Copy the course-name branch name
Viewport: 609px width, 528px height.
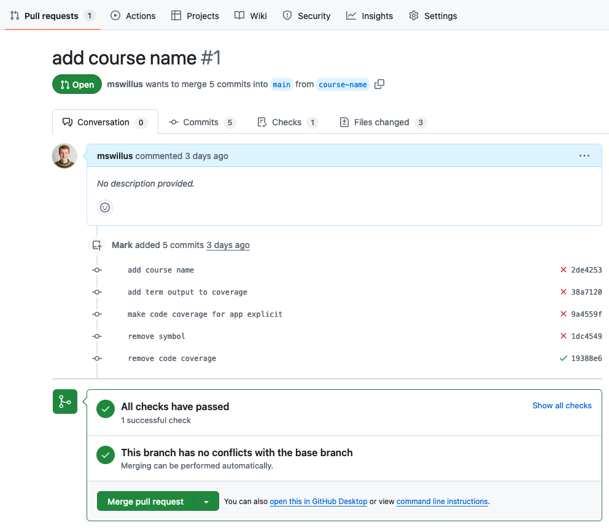tap(379, 84)
